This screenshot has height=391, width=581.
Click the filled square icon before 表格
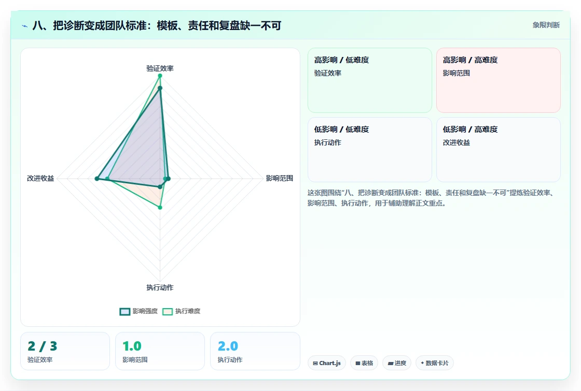click(x=358, y=363)
